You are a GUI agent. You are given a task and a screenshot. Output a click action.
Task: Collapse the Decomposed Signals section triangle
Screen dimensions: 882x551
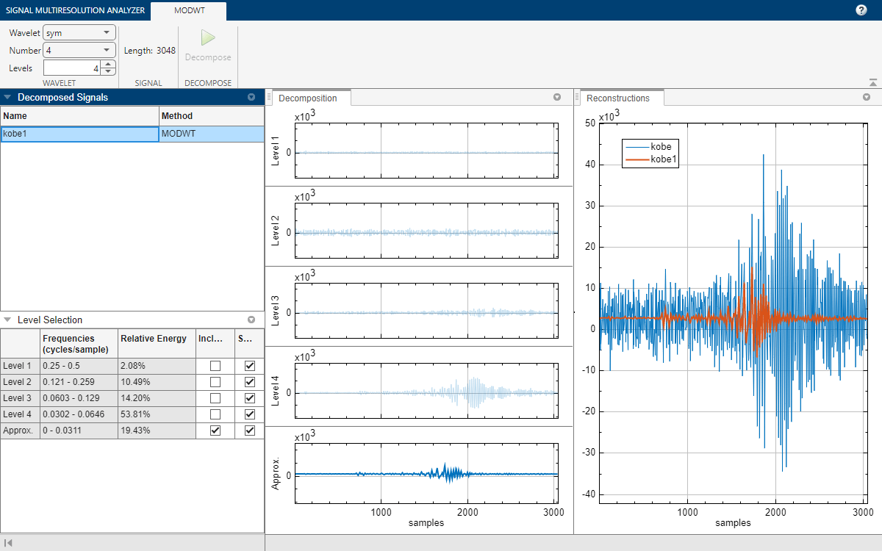8,97
